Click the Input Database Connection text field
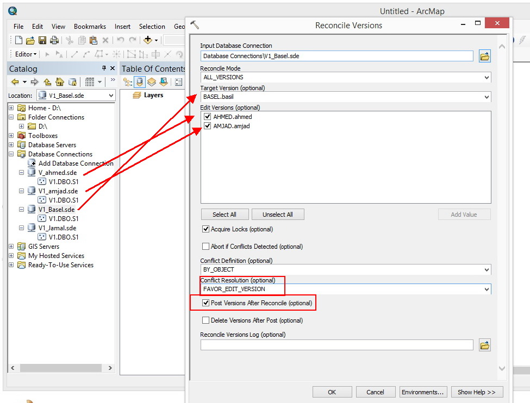This screenshot has width=530, height=403. (x=336, y=56)
